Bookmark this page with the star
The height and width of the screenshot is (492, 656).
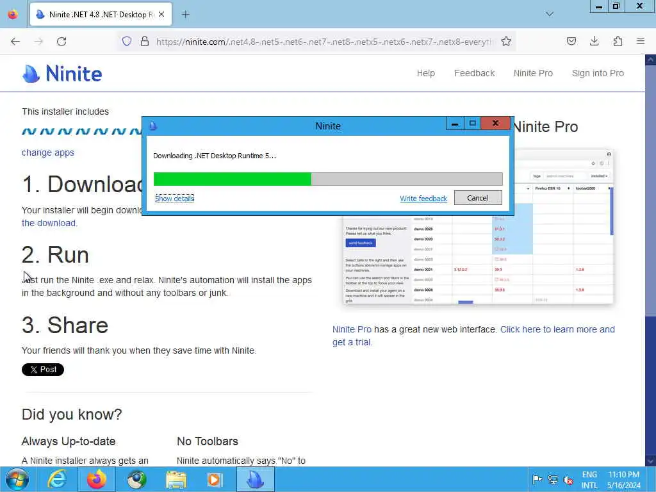[506, 41]
